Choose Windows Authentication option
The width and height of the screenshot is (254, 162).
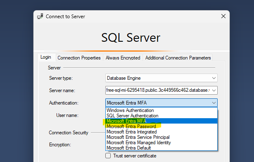pyautogui.click(x=161, y=110)
